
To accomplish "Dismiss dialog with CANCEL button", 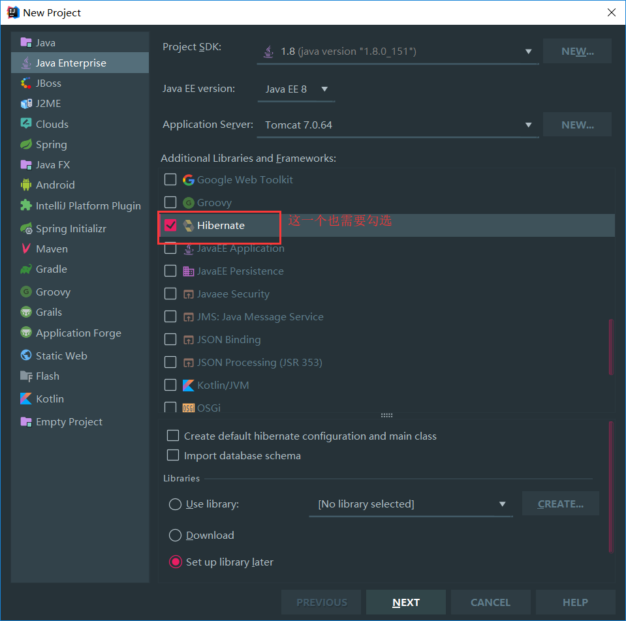I will coord(491,602).
